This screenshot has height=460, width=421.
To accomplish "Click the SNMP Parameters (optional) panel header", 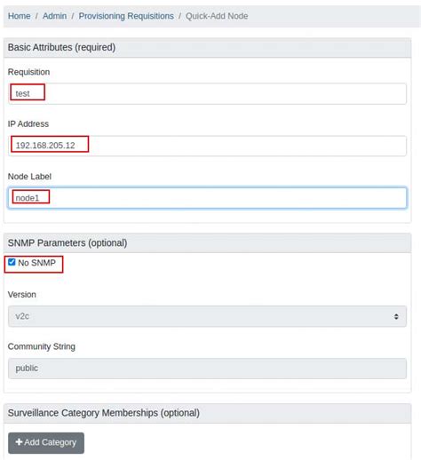I will [207, 242].
